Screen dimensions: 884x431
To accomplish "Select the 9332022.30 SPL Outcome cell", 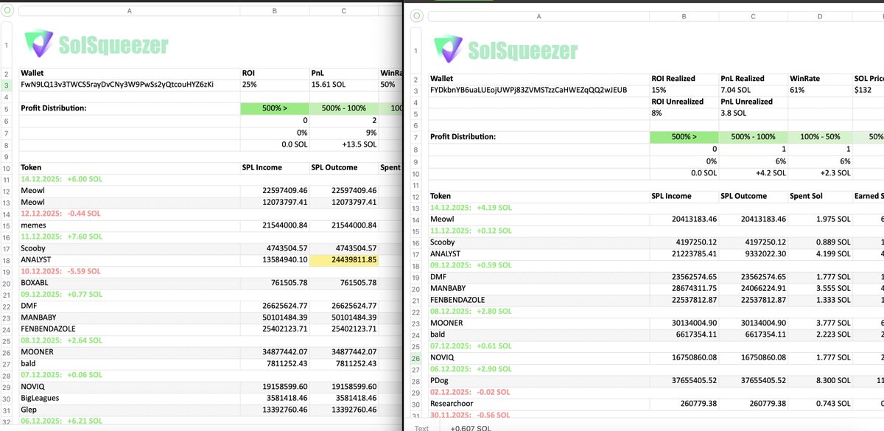I will [752, 254].
